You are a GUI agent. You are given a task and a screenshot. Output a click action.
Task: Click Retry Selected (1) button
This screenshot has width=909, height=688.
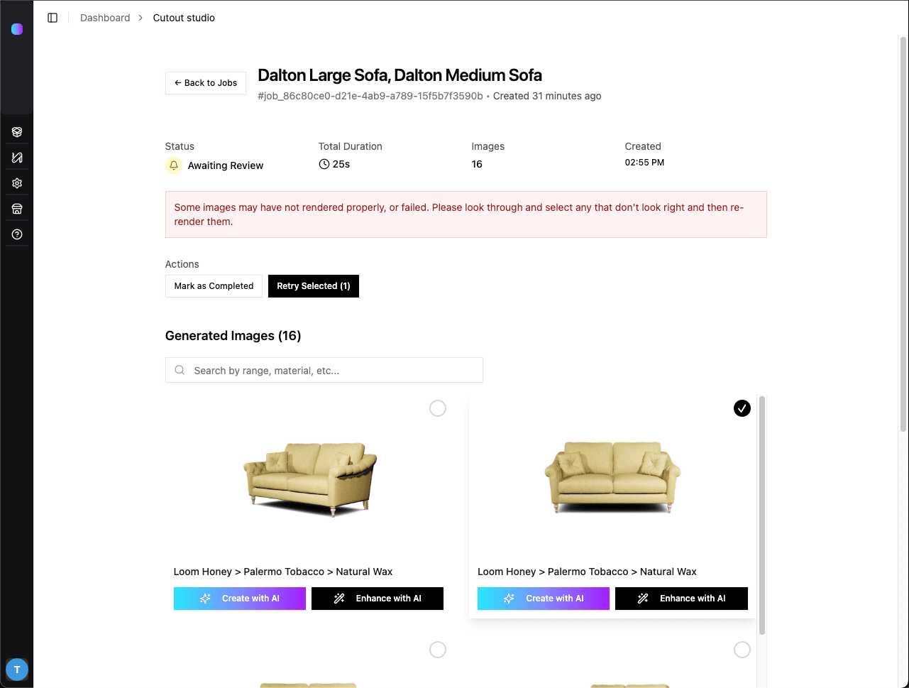314,286
